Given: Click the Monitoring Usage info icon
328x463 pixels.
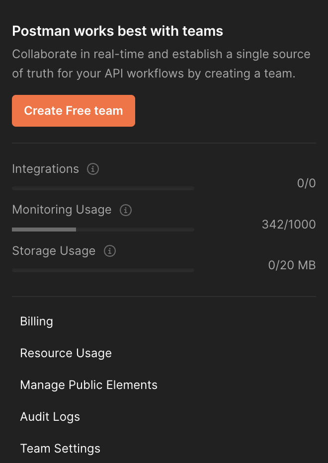Looking at the screenshot, I should click(x=126, y=210).
